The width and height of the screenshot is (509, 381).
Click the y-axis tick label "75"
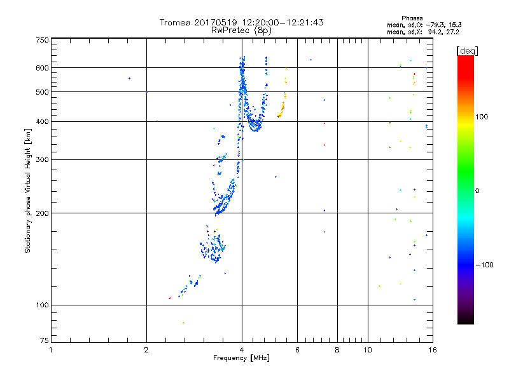(x=45, y=340)
